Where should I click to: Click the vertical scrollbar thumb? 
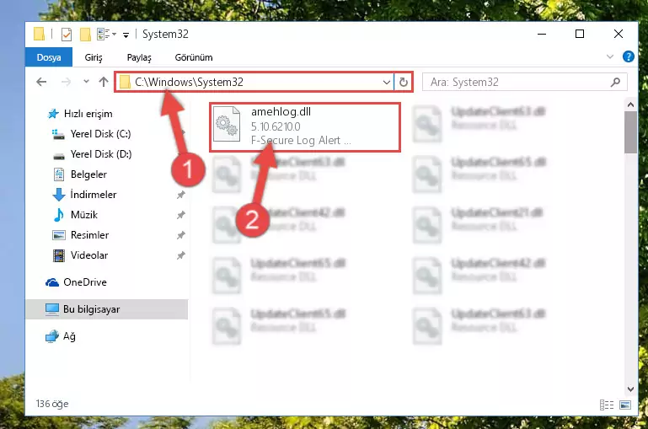tap(630, 132)
